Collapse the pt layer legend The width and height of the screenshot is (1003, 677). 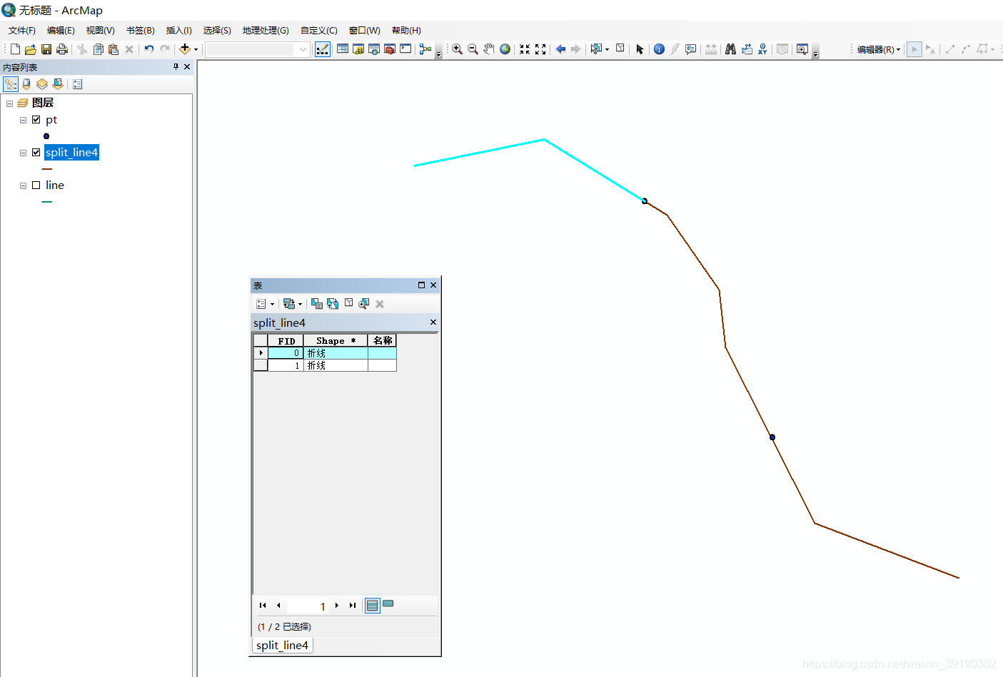pyautogui.click(x=24, y=120)
